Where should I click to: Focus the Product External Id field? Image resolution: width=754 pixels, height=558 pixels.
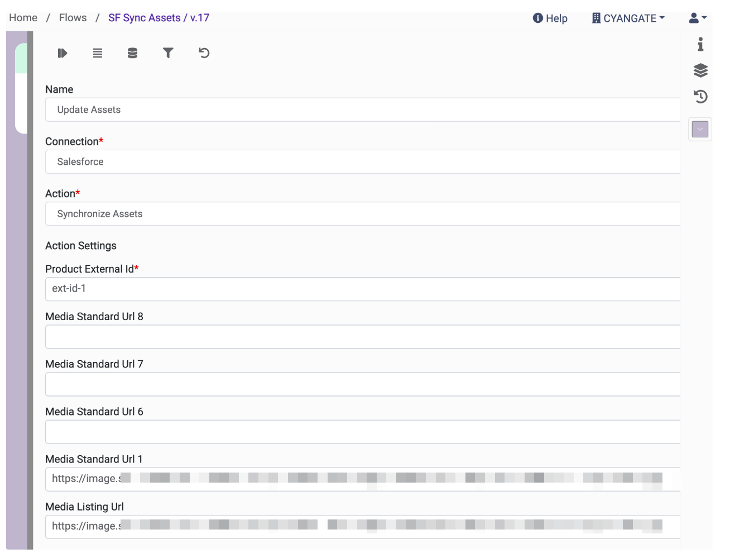click(363, 289)
